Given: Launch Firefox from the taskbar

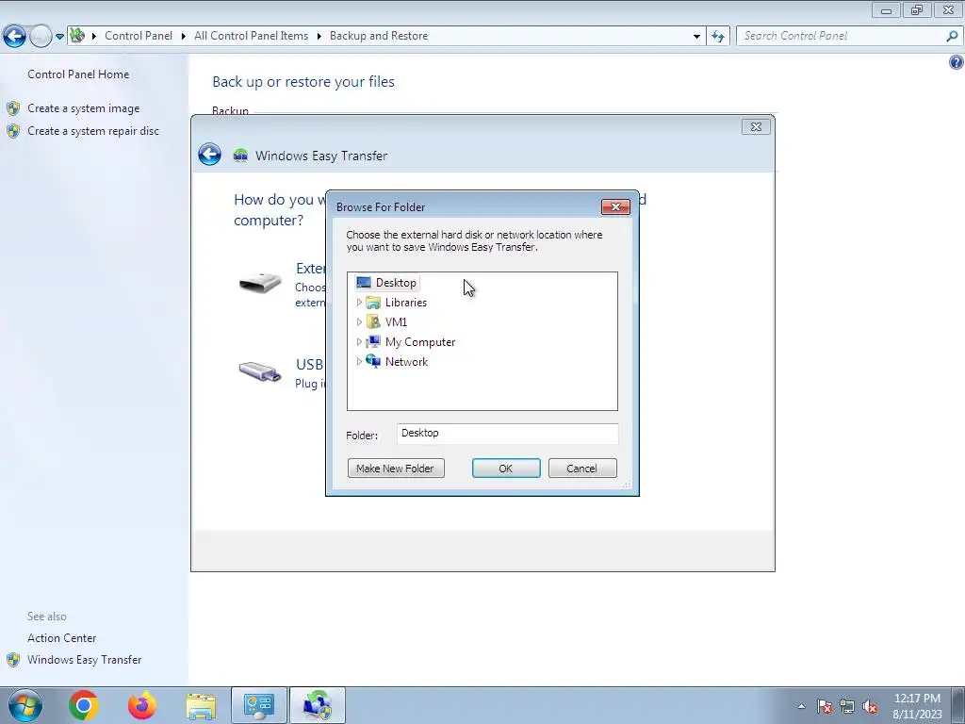Looking at the screenshot, I should coord(142,705).
